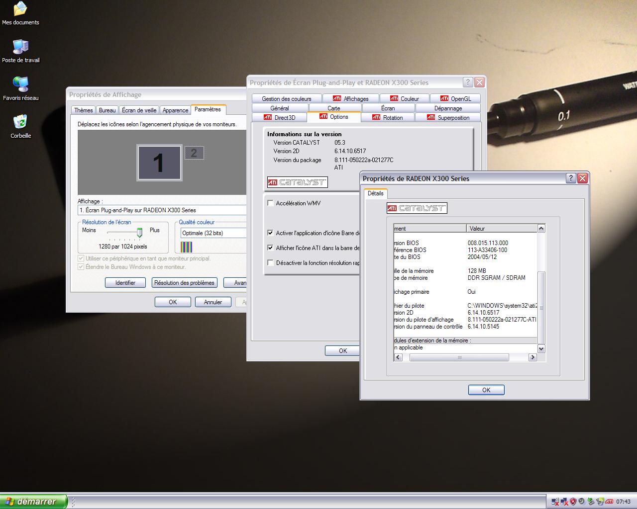Open the ATI OpenGL tab

(x=455, y=98)
